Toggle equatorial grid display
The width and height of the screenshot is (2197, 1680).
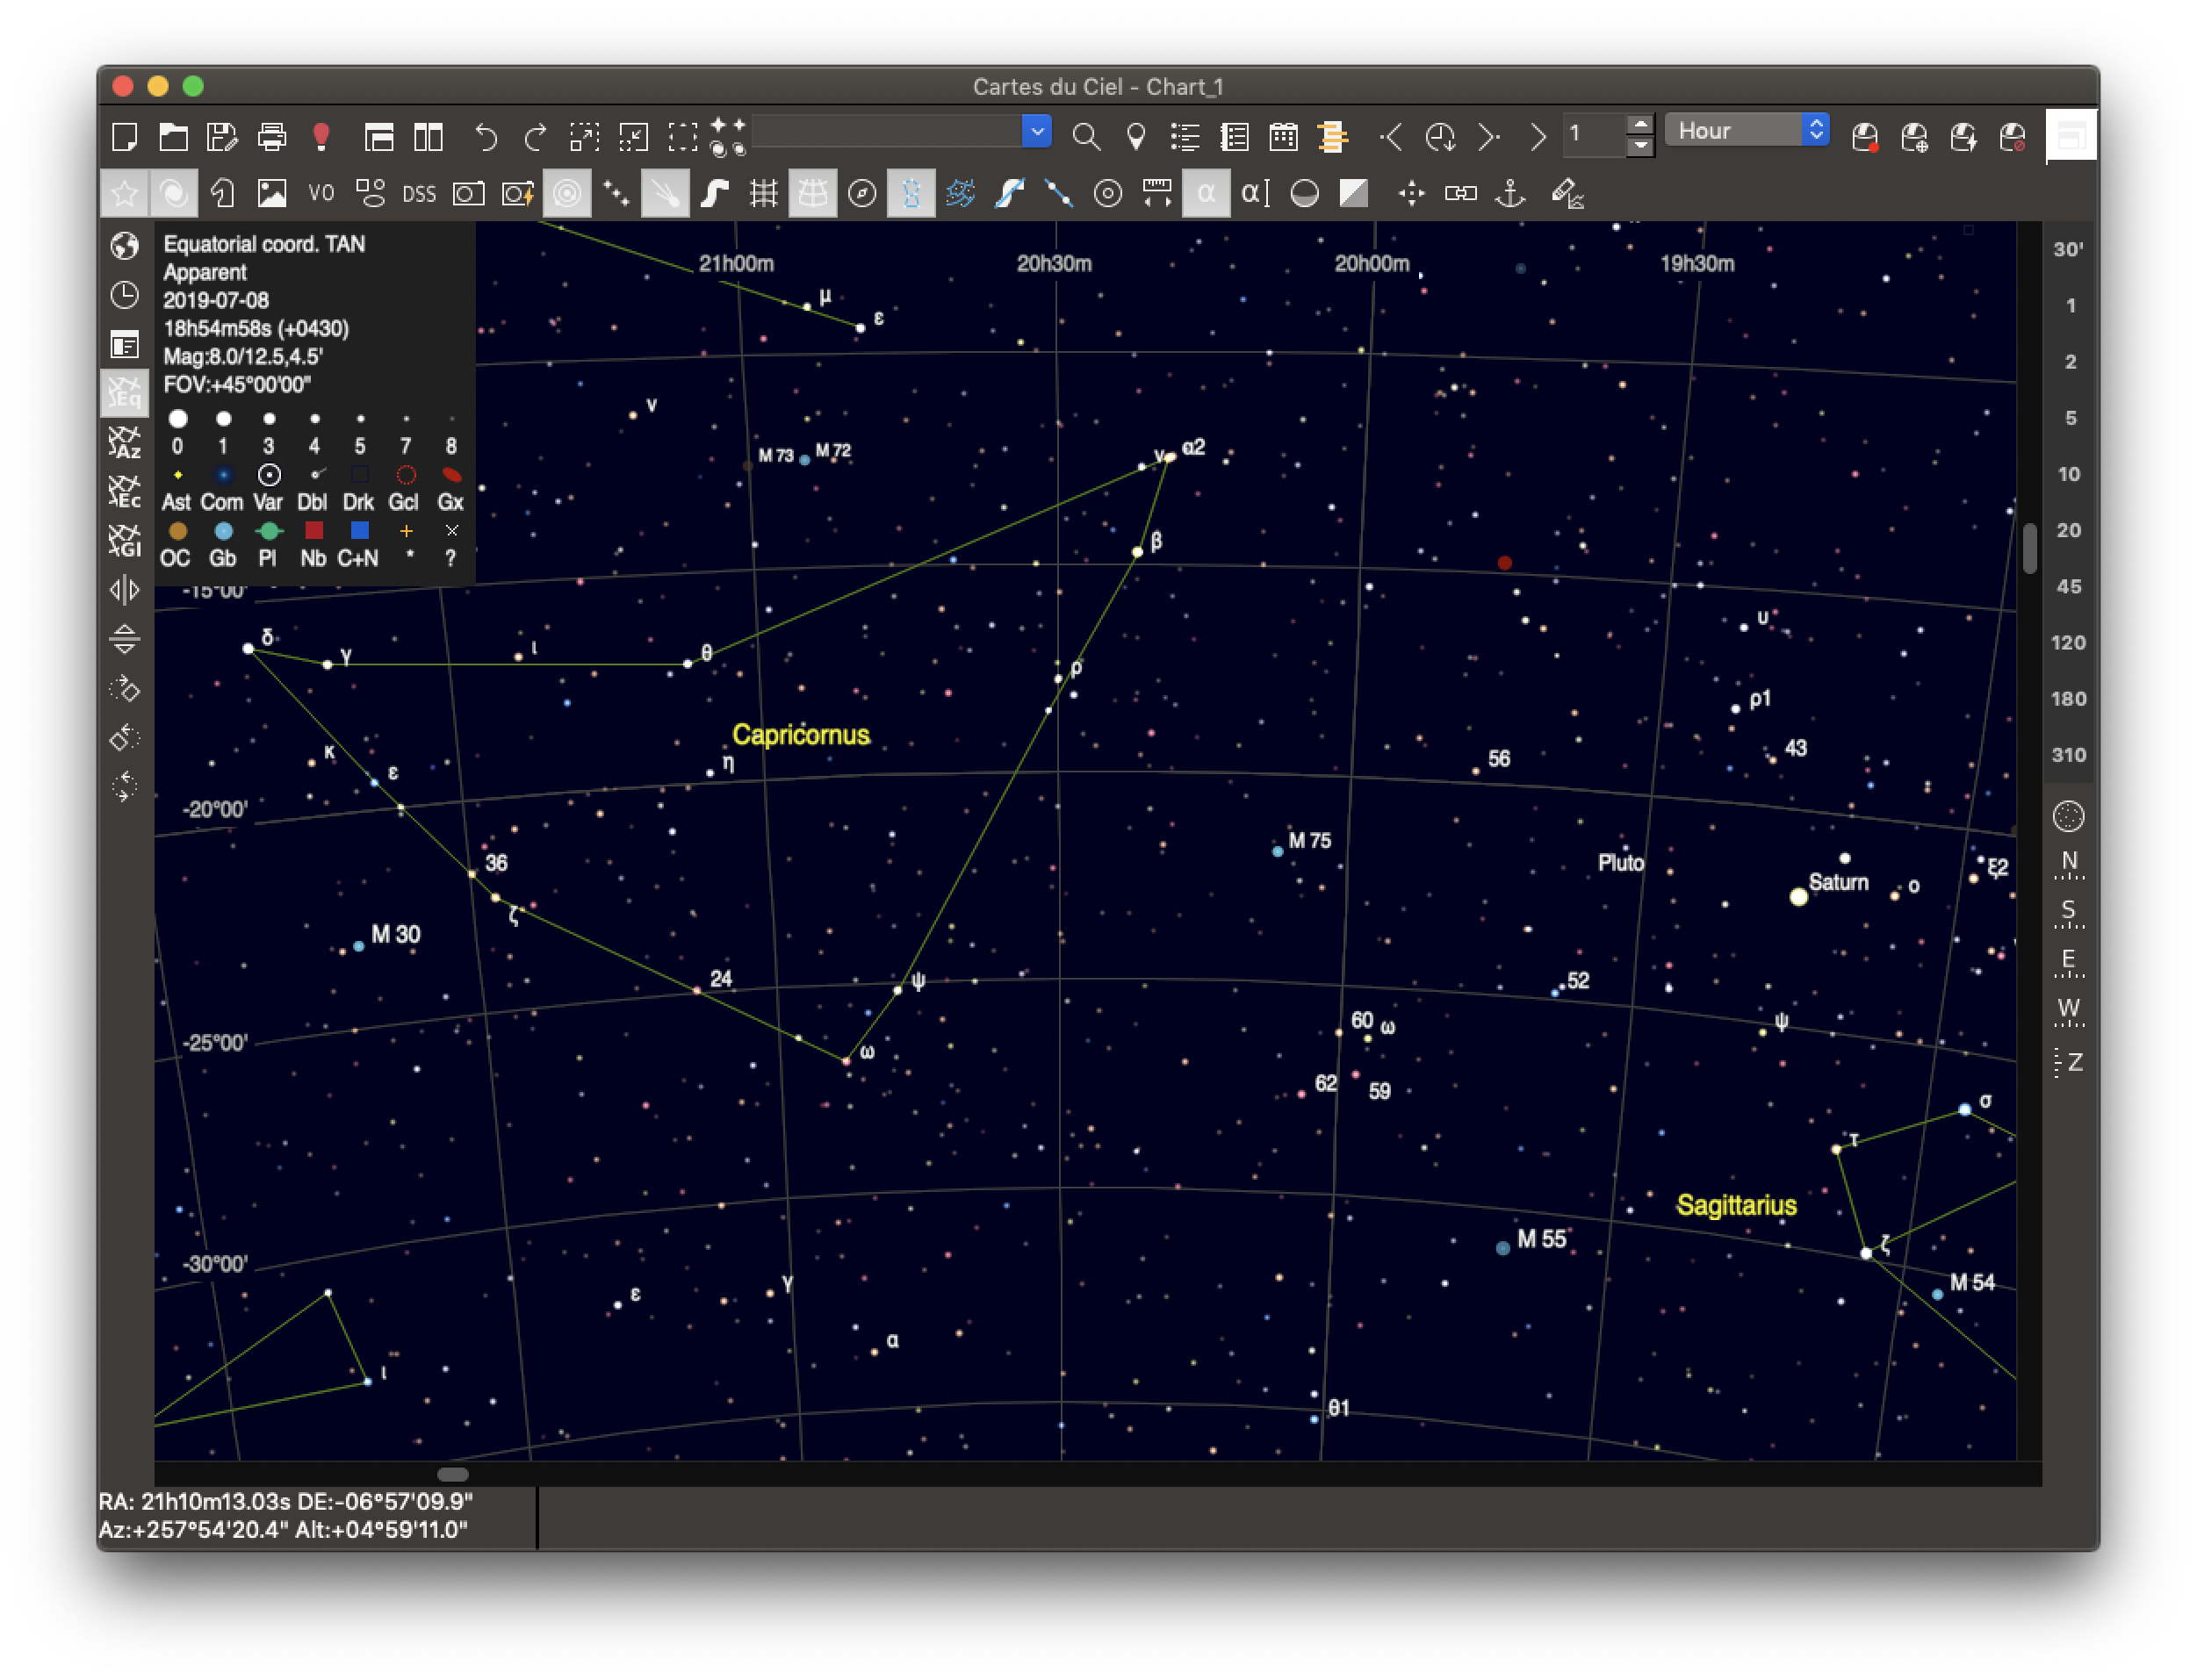point(812,194)
